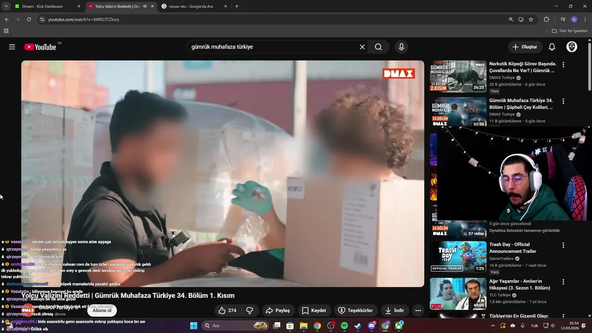Go back in Chrome
Viewport: 592px width, 333px height.
coord(6,19)
